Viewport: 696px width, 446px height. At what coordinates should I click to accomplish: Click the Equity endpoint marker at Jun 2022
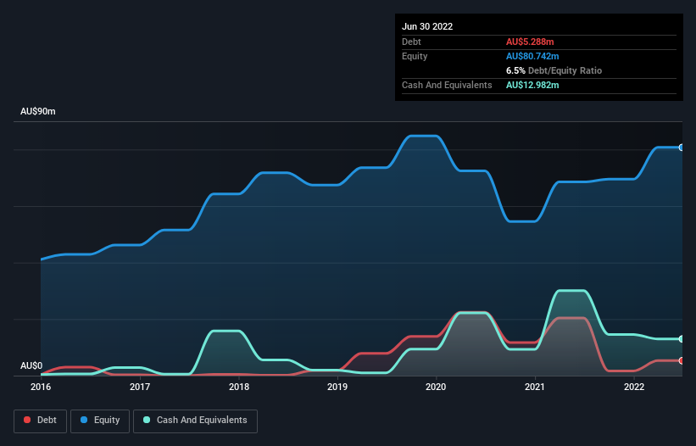(x=682, y=148)
